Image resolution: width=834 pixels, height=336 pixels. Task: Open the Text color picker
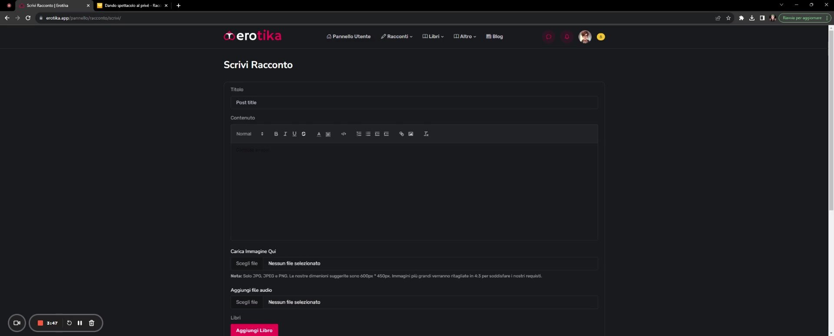pos(319,134)
